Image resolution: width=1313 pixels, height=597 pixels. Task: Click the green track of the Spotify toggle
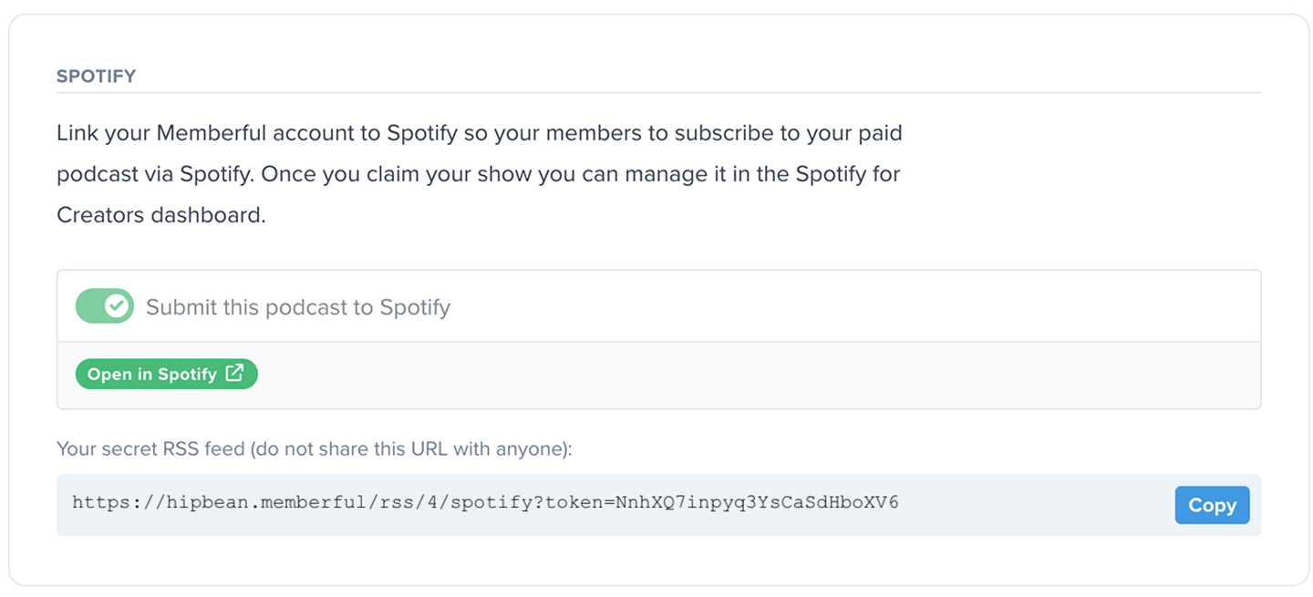89,307
